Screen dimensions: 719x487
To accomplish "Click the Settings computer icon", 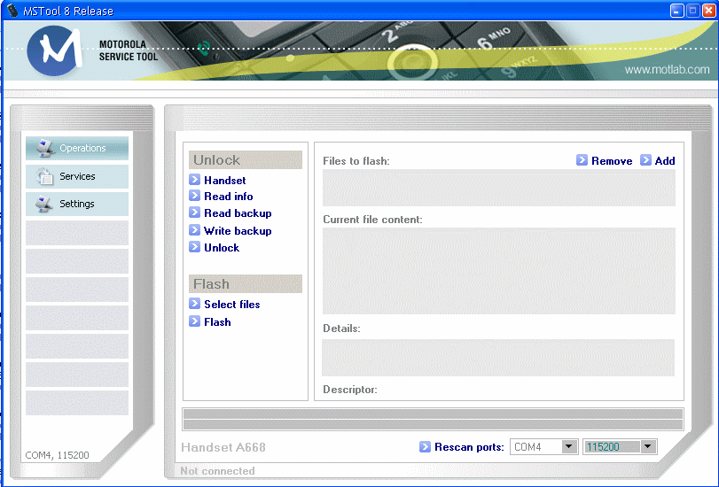I will pos(44,204).
